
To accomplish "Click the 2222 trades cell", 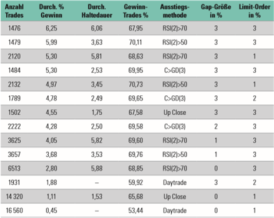I will (x=14, y=126).
